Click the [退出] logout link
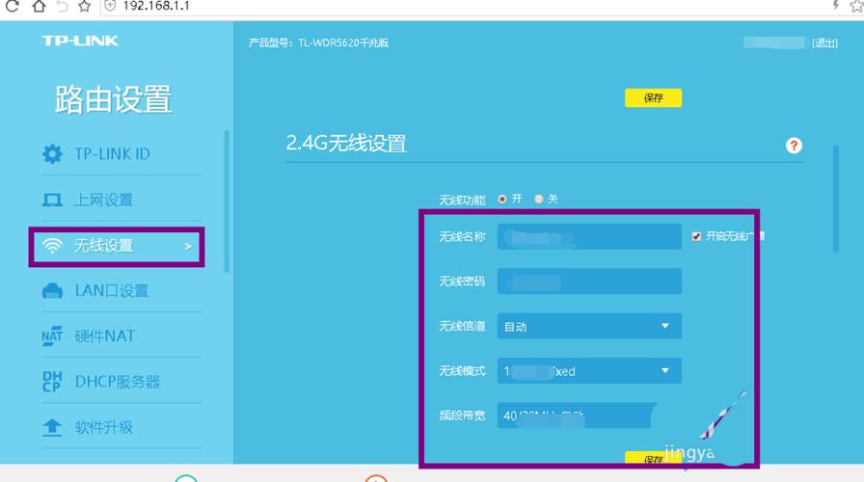This screenshot has width=864, height=482. pyautogui.click(x=824, y=43)
